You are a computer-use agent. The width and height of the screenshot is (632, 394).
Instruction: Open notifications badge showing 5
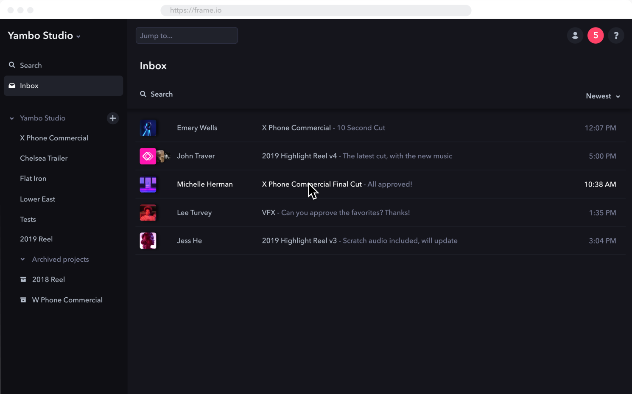pyautogui.click(x=596, y=36)
